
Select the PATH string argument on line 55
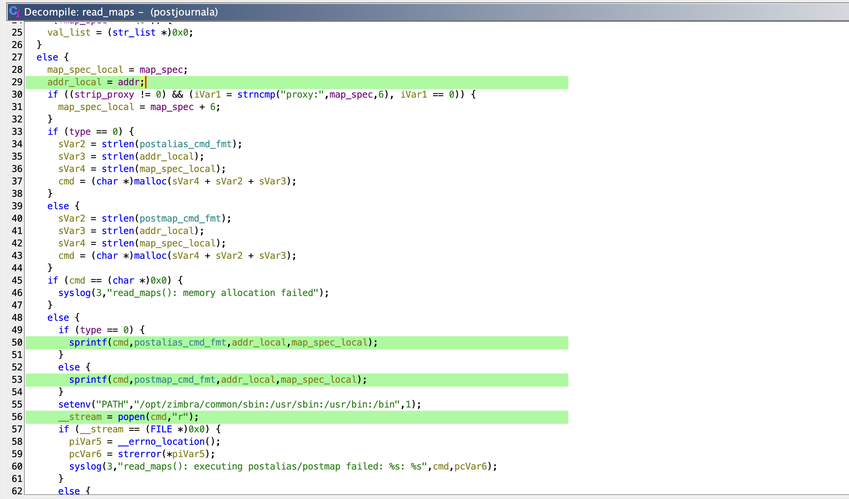pos(112,404)
